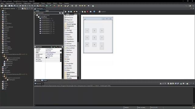Screen dimensions: 195x109
Task: Collapse the contentPane node in Components tree
Action: coord(37,17)
